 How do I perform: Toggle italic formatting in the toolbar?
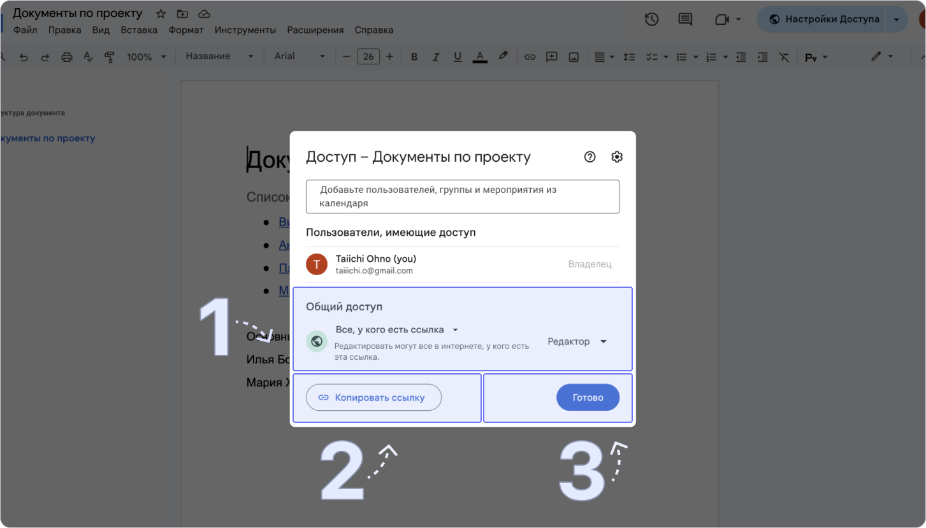coord(436,57)
